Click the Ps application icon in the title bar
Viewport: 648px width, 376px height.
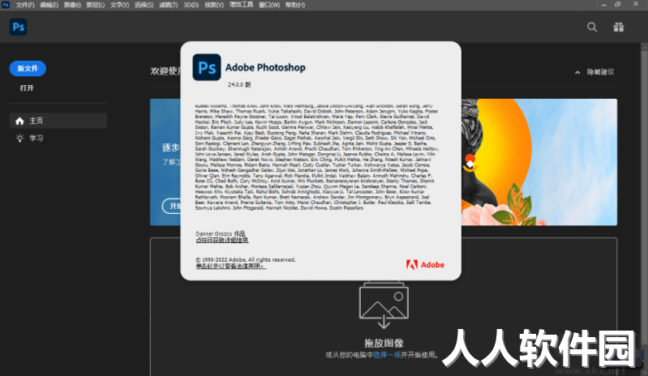tap(6, 5)
